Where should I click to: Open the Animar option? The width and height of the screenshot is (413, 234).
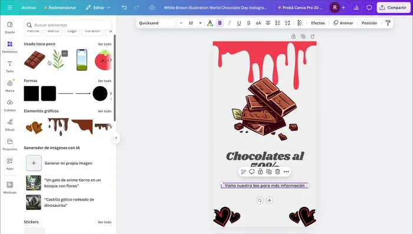tap(343, 23)
